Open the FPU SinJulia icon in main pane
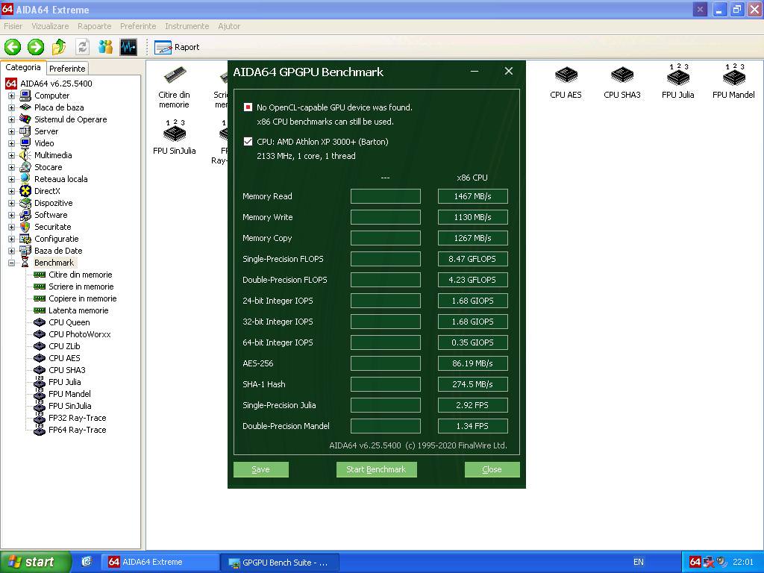Viewport: 764px width, 573px height. click(x=174, y=137)
